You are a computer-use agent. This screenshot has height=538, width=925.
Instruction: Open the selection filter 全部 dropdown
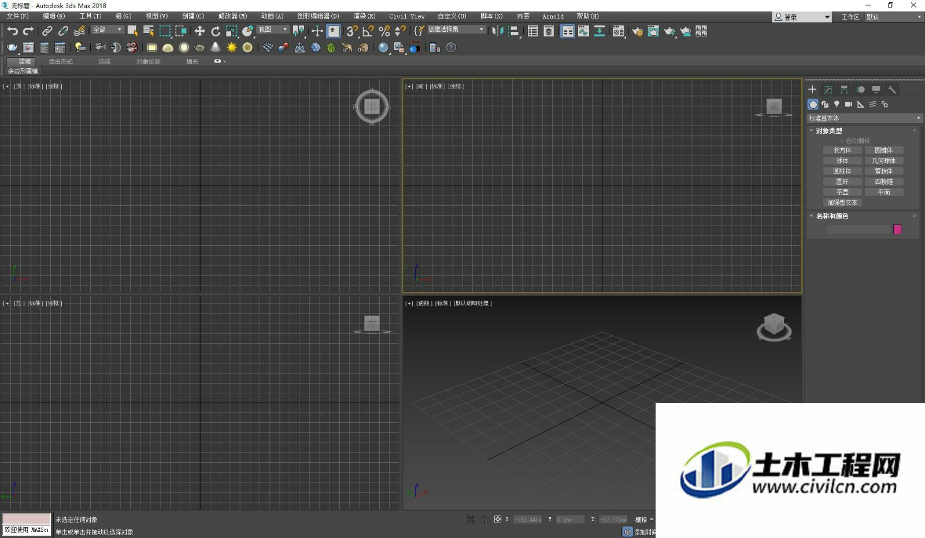(108, 30)
